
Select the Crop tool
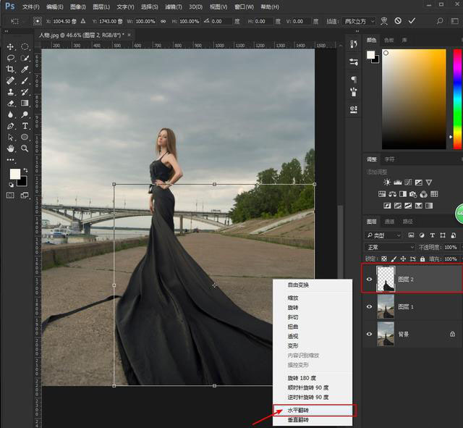click(x=10, y=70)
